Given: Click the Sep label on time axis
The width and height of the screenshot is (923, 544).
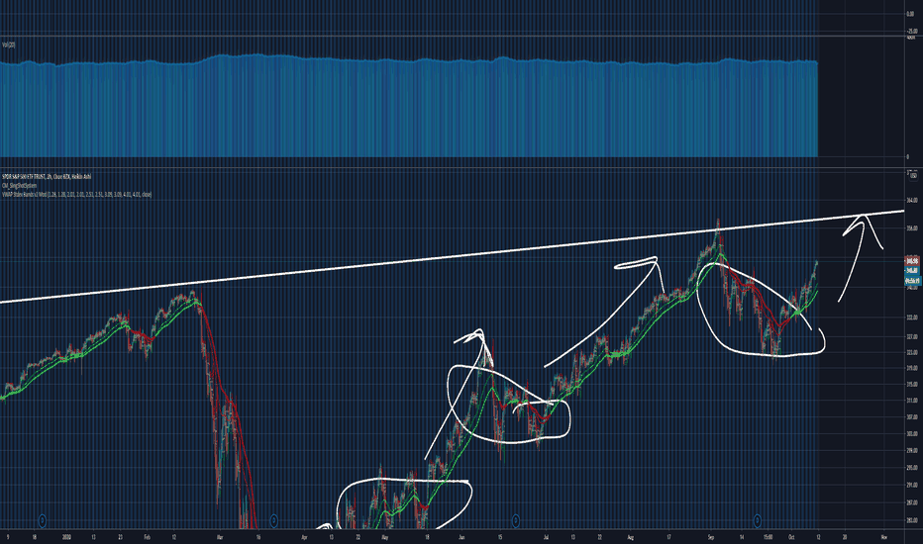Looking at the screenshot, I should (x=711, y=537).
